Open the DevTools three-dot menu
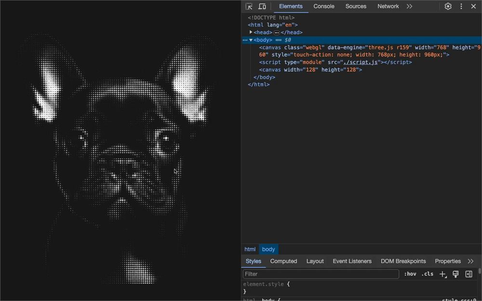Viewport: 482px width, 301px height. (x=461, y=6)
